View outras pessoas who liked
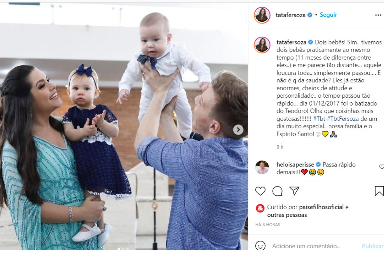The width and height of the screenshot is (384, 256). [x=287, y=215]
